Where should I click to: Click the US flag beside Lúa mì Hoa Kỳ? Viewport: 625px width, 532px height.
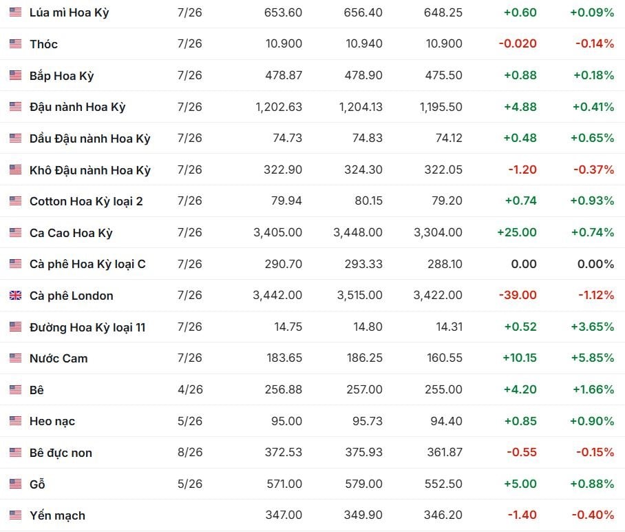point(15,12)
